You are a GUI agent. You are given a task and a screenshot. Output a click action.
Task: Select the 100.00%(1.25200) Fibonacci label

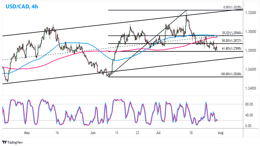click(231, 74)
